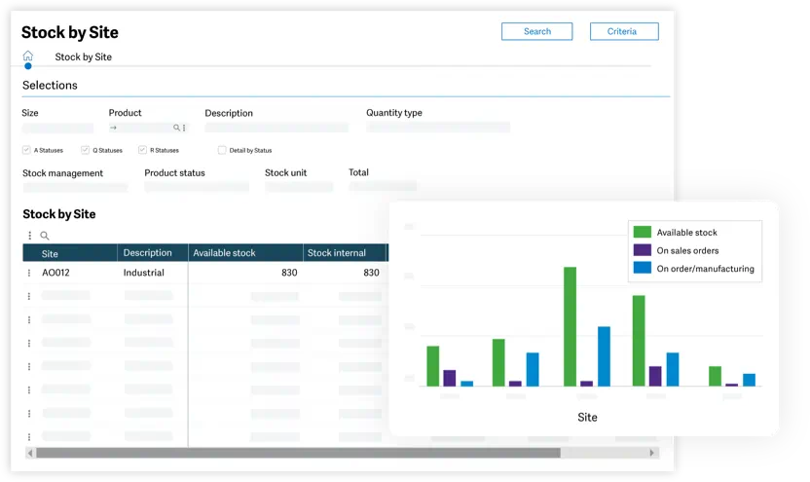Open the Product field three-dot actions menu
The width and height of the screenshot is (810, 482).
184,128
